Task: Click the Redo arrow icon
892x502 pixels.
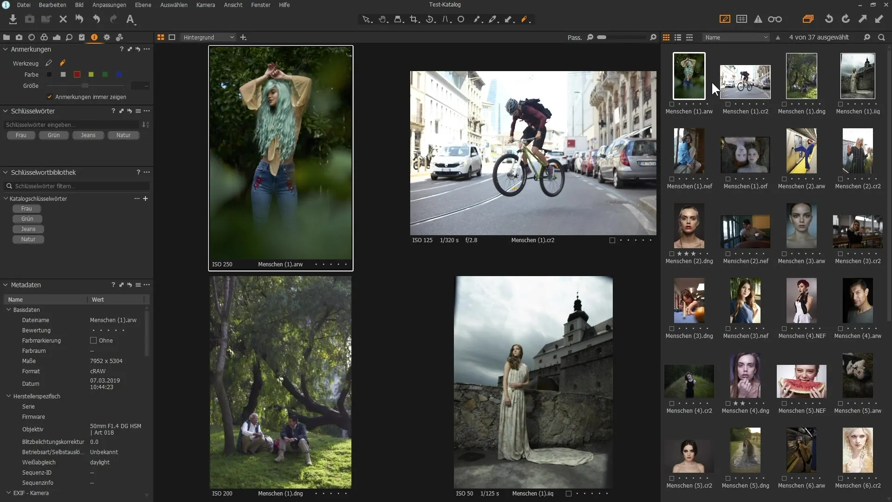Action: tap(113, 19)
